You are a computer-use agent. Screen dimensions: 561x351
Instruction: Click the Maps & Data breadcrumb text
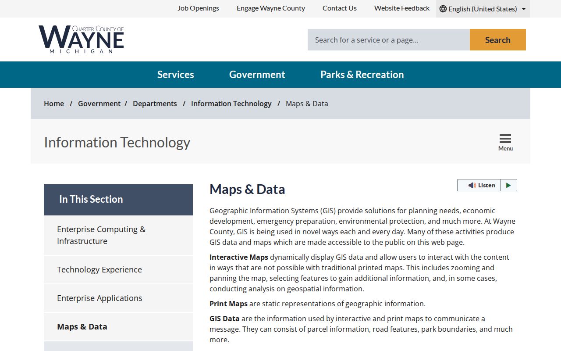click(307, 104)
